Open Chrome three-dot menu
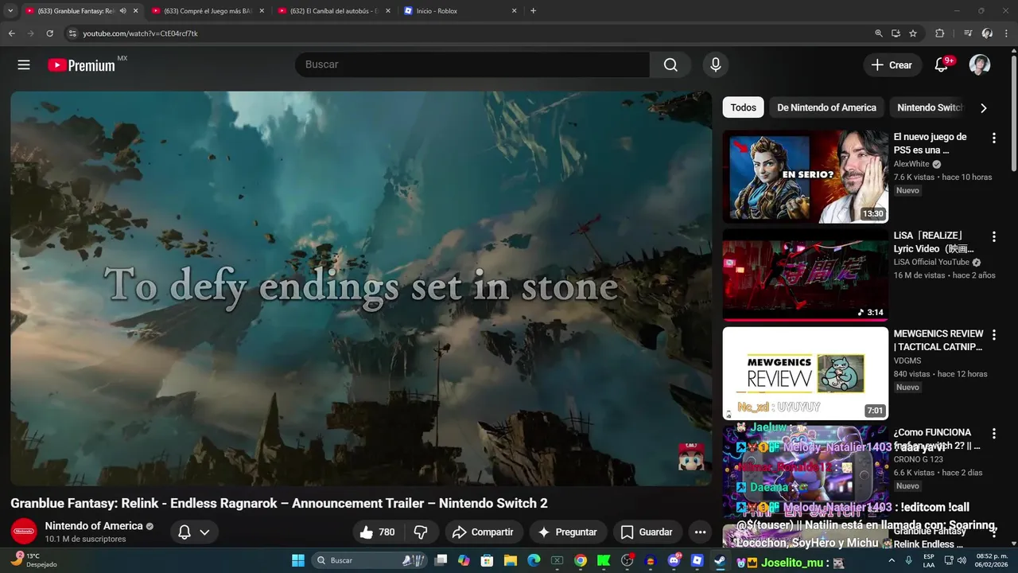The image size is (1018, 573). pos(1006,33)
